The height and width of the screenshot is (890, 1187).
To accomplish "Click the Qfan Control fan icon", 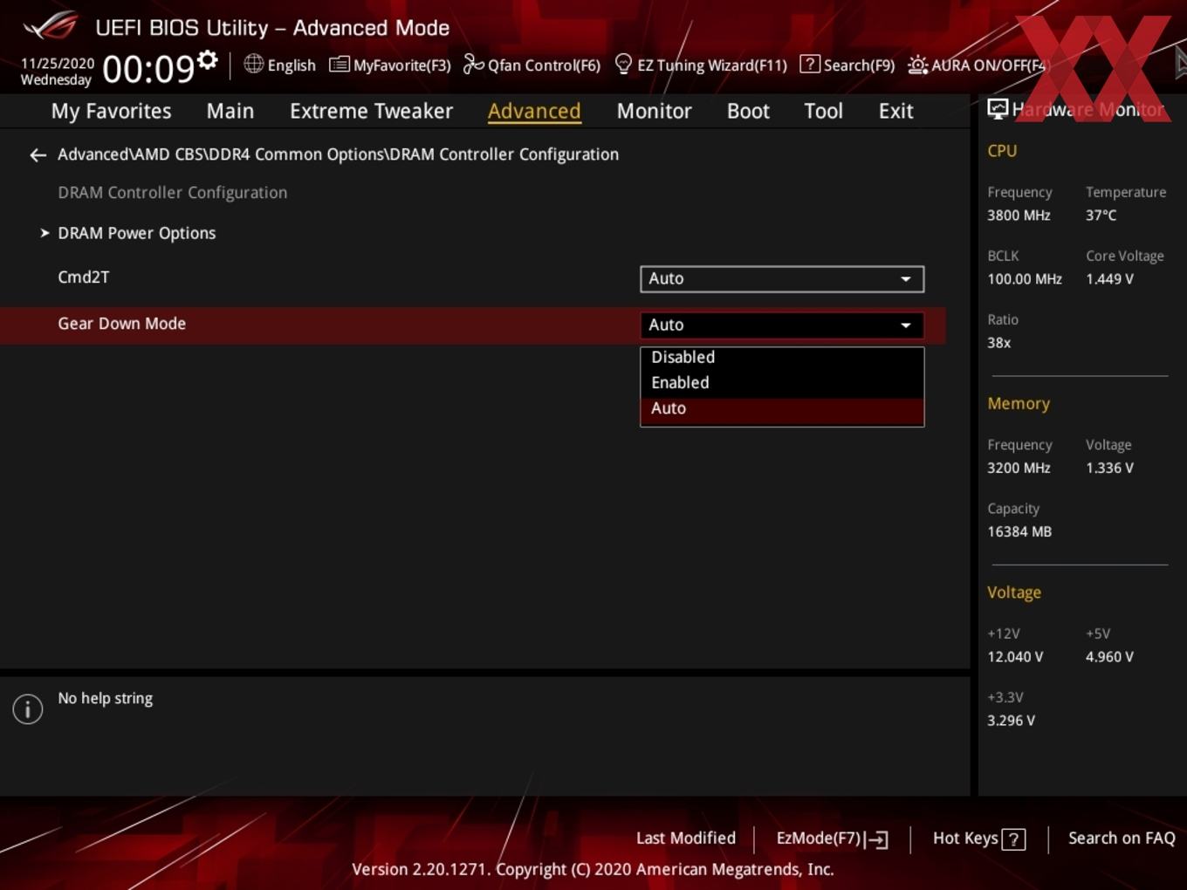I will (x=473, y=64).
